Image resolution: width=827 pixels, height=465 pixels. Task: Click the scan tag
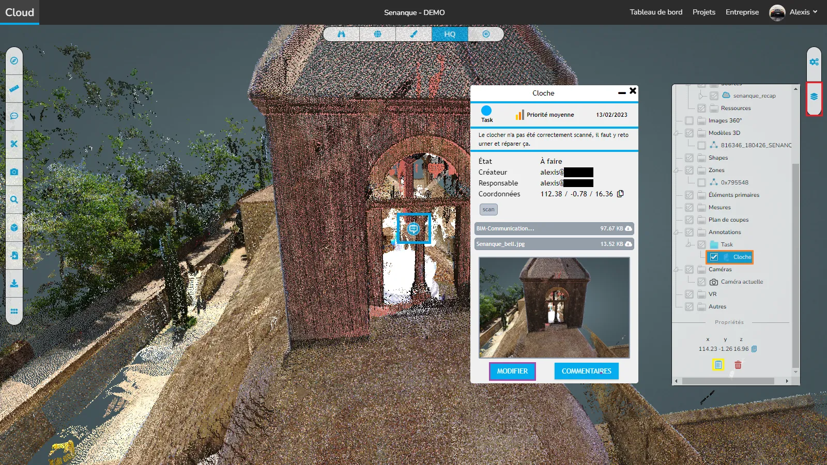(x=488, y=209)
